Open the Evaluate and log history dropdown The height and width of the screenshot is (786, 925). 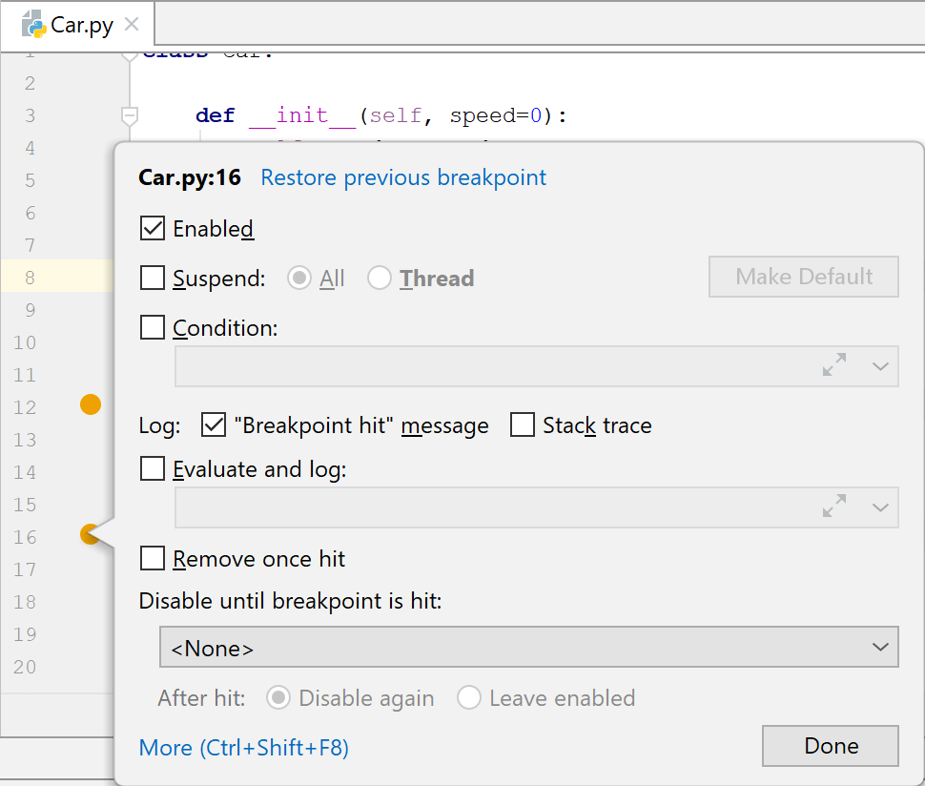point(880,507)
